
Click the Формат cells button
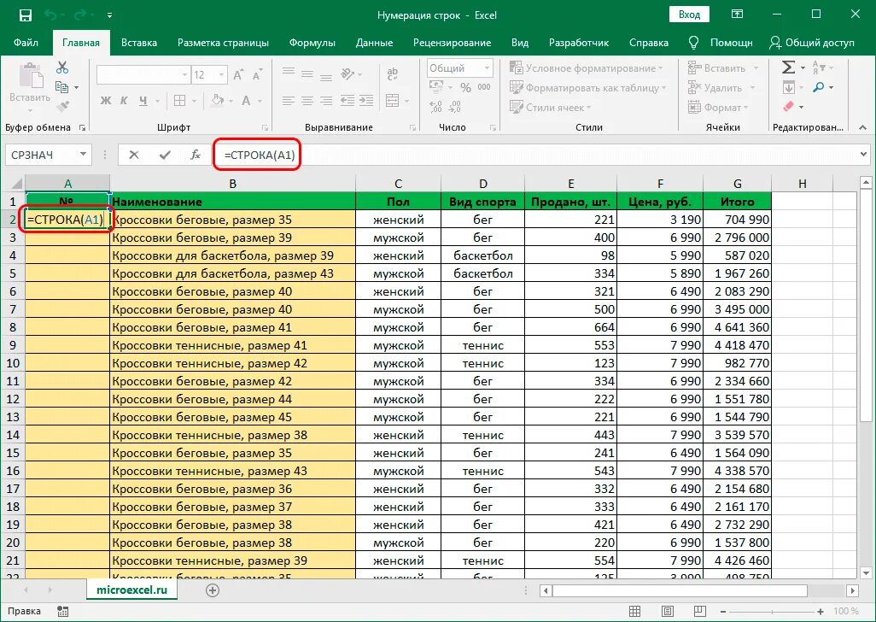(718, 108)
